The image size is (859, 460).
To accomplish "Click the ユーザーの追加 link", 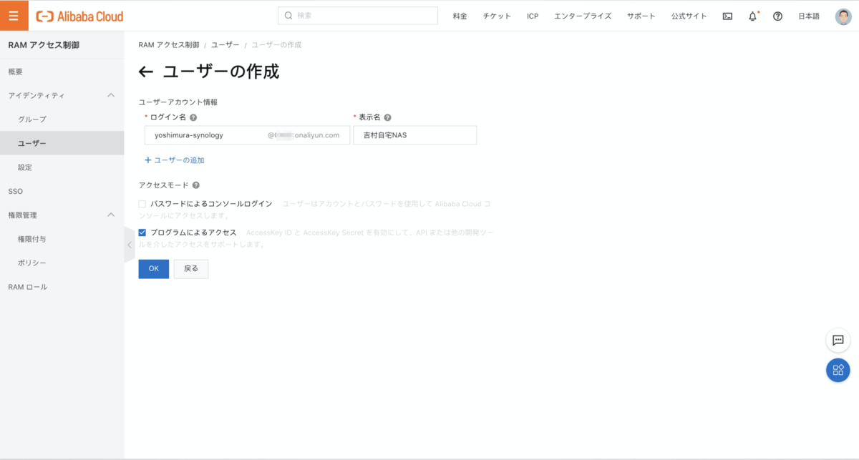I will coord(179,160).
